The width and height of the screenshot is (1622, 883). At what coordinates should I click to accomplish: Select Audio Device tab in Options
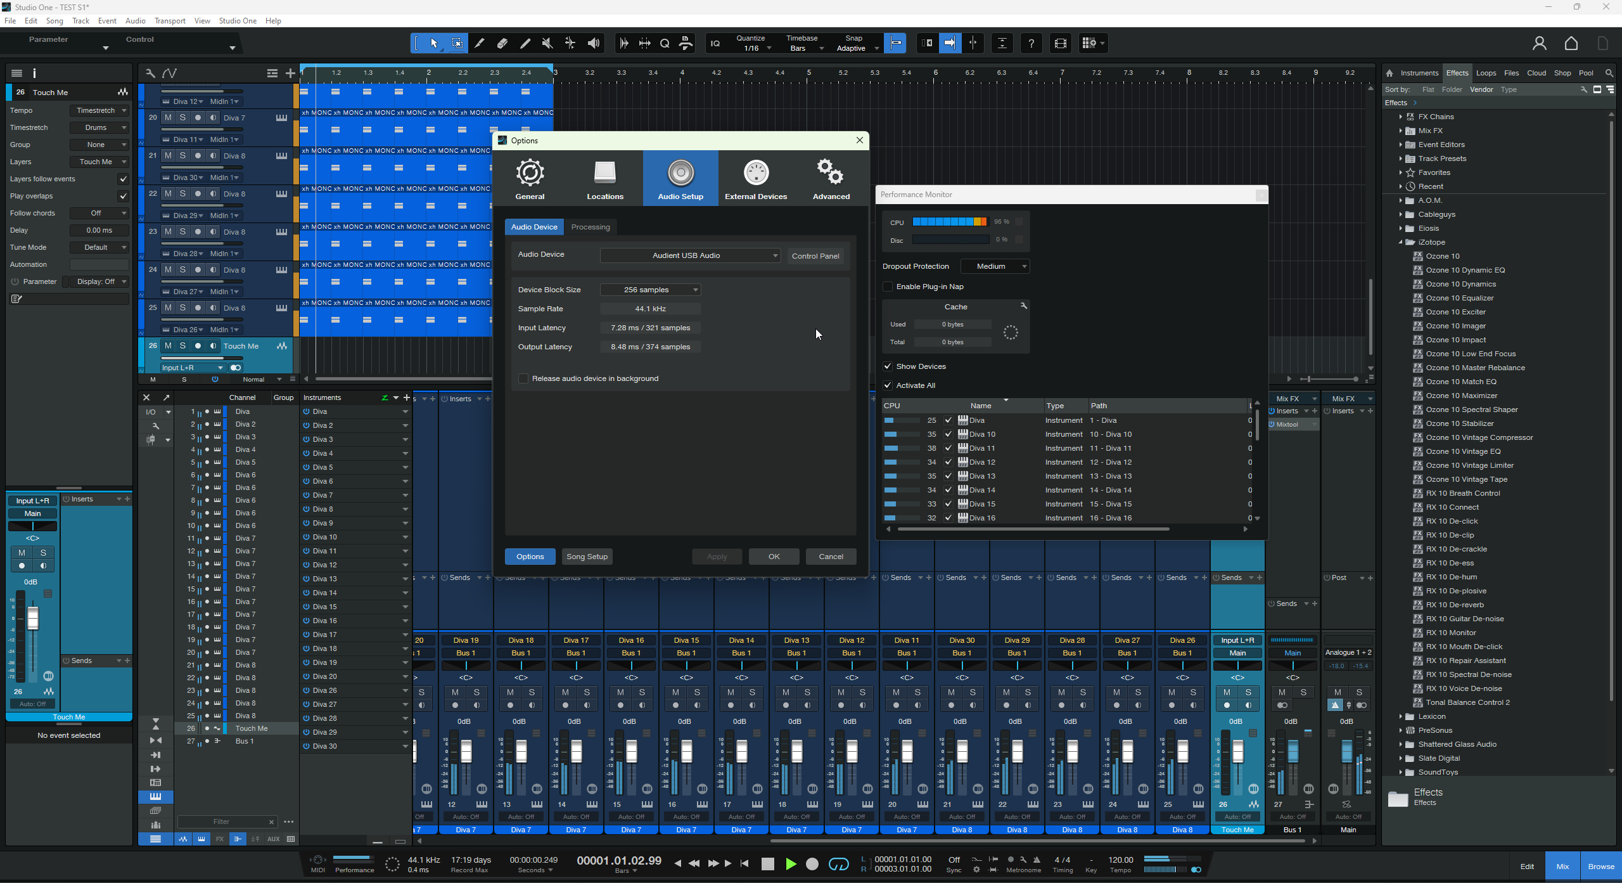pyautogui.click(x=532, y=226)
